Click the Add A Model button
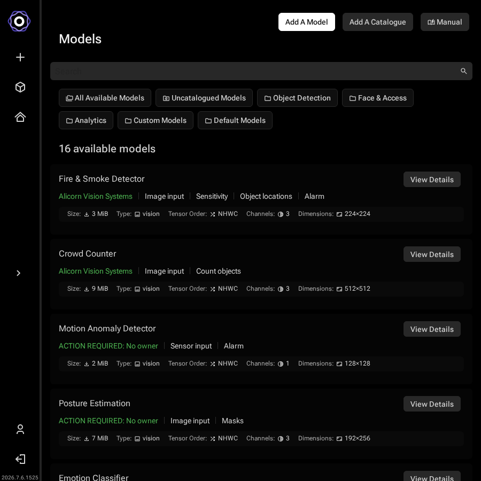Screen dimensions: 481x481 coord(306,22)
